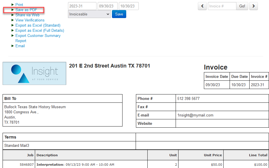Click Export as Excel (Full Details)
Screen dimensions: 269x168
[40, 30]
